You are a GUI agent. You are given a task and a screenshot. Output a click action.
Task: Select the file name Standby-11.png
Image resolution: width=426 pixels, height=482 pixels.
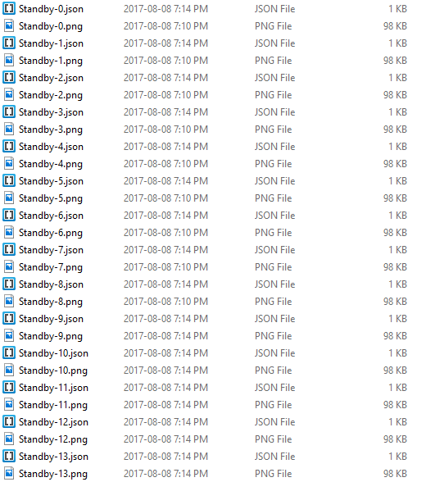[53, 405]
